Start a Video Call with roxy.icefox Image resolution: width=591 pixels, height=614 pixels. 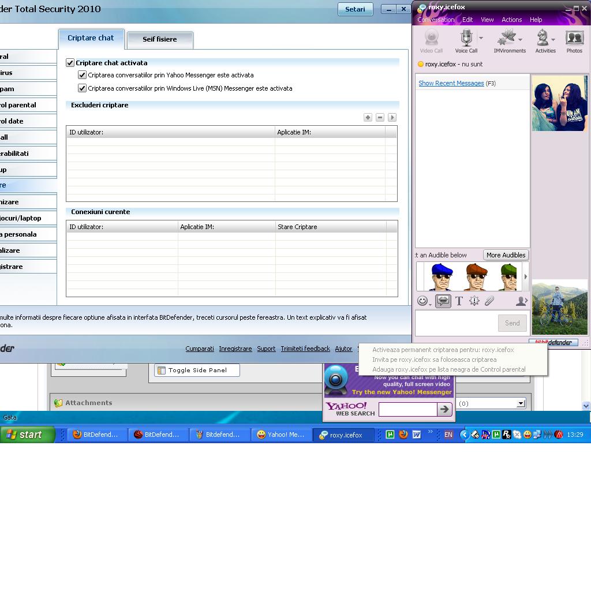[x=431, y=41]
